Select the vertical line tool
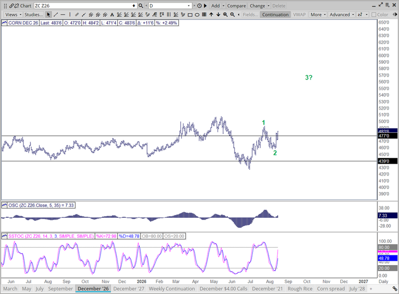This screenshot has height=294, width=399. 70,14
